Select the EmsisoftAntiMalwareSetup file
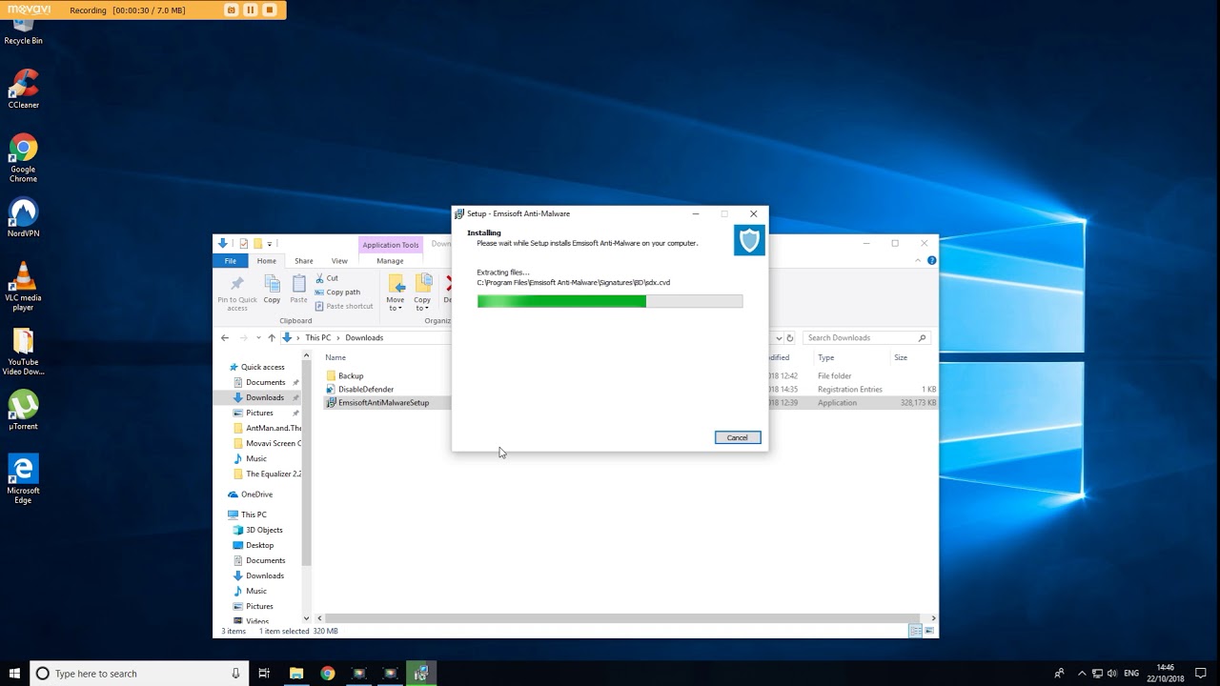The width and height of the screenshot is (1220, 686). [383, 402]
